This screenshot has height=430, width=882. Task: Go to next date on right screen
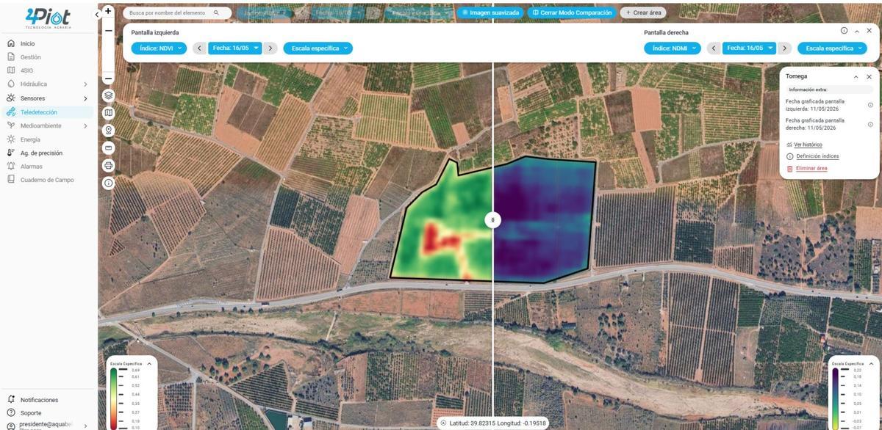pos(785,48)
